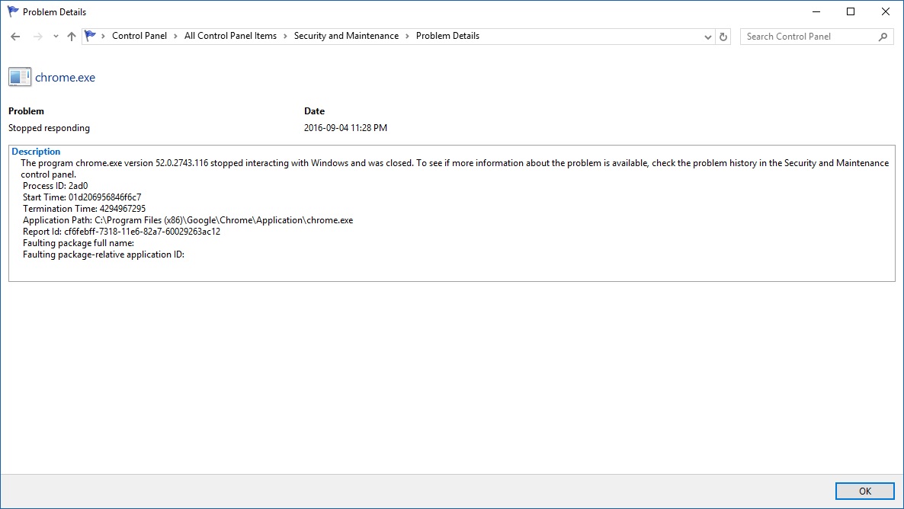Open address bar history dropdown

coord(707,37)
